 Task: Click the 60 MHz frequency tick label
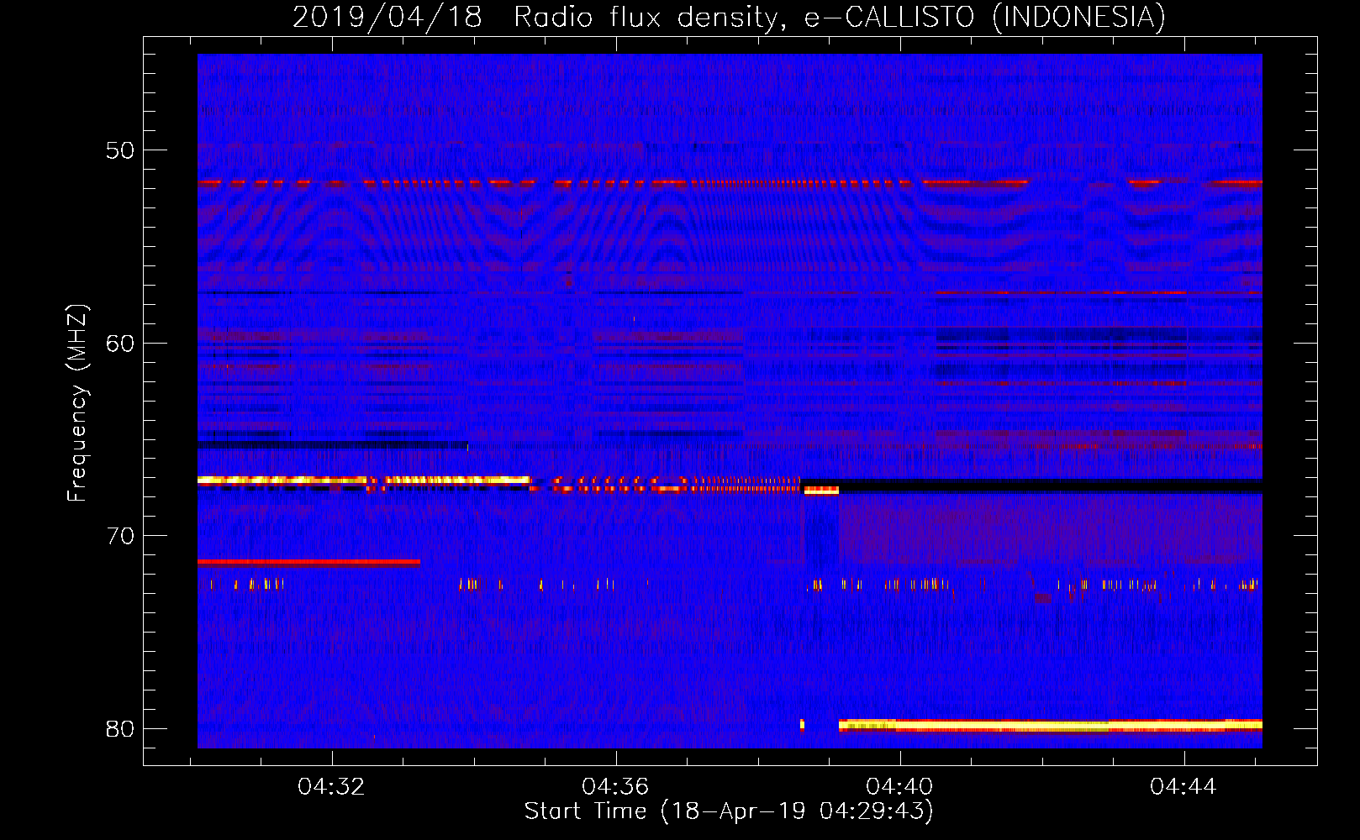tap(120, 344)
